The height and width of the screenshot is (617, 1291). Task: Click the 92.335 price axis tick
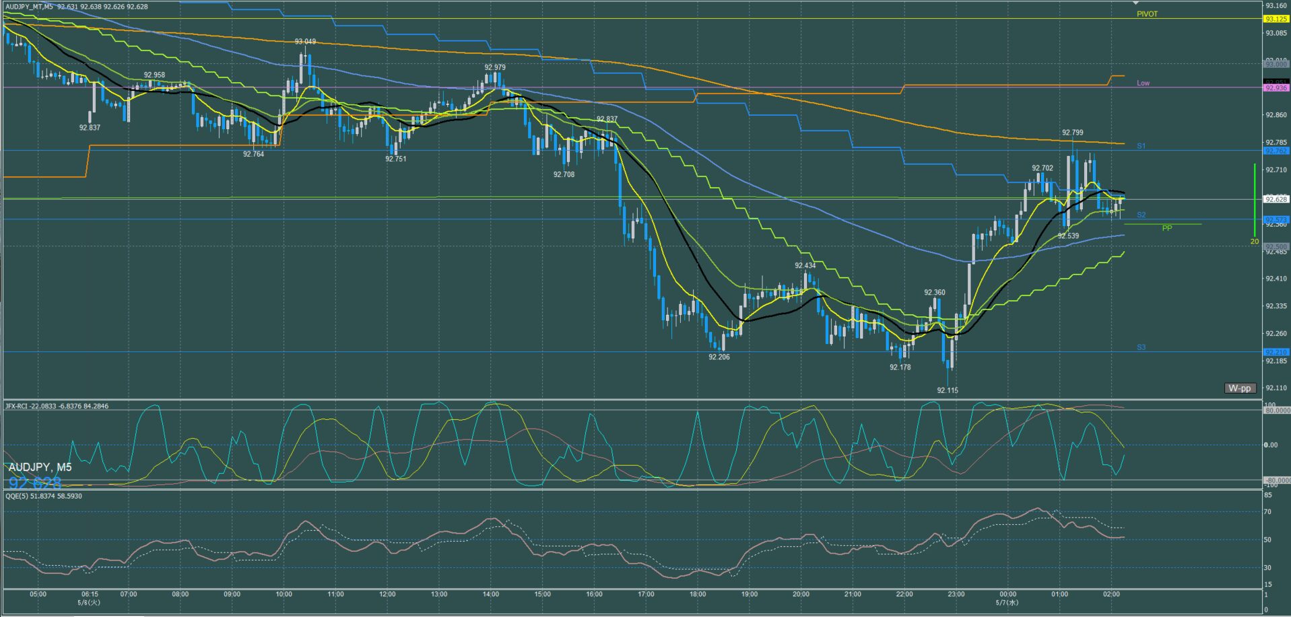pyautogui.click(x=1276, y=306)
